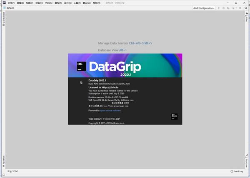
Task: Open the 文件(F) menu
Action: coord(11,2)
